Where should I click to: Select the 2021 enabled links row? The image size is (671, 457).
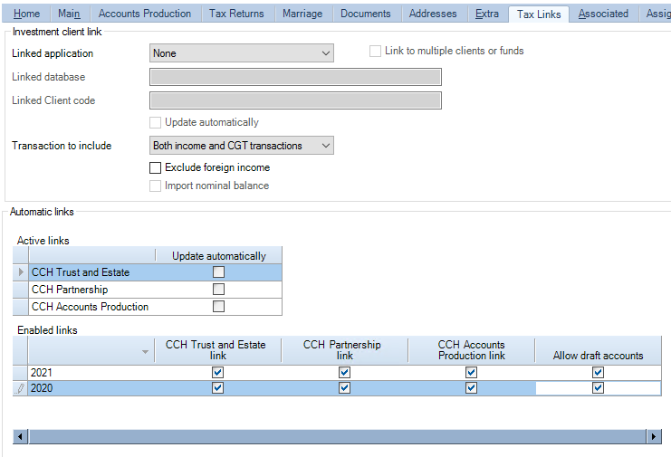[x=337, y=373]
